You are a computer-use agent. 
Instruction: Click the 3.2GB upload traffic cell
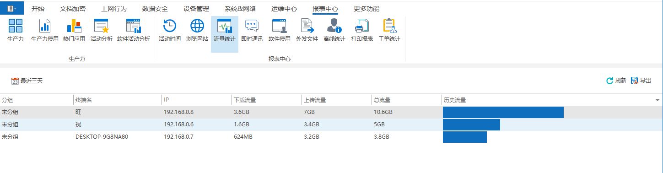tap(311, 137)
